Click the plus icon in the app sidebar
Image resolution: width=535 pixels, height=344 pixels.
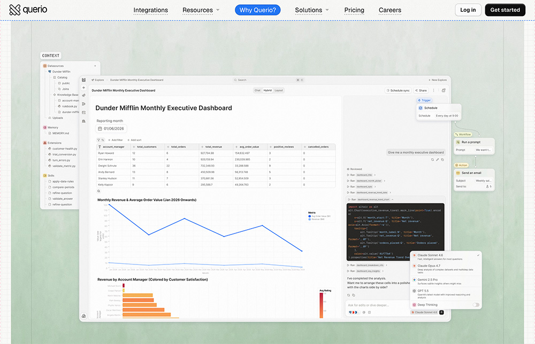point(83,88)
